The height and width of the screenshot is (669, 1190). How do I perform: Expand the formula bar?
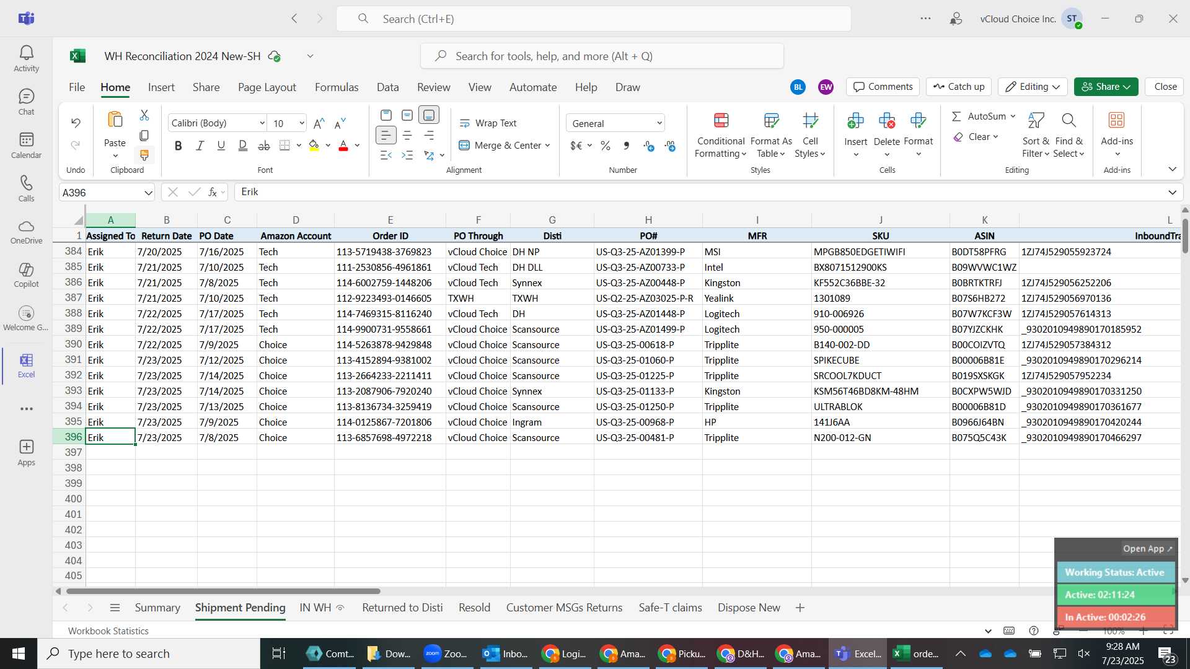pyautogui.click(x=1172, y=193)
